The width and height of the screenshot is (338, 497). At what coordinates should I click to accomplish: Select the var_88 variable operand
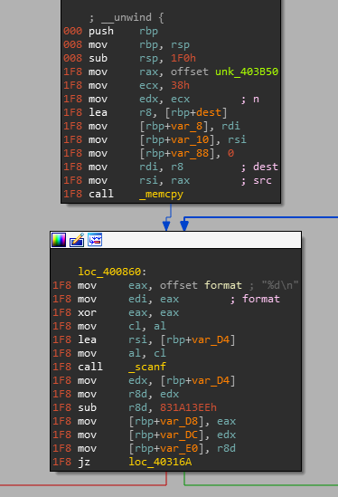click(190, 153)
